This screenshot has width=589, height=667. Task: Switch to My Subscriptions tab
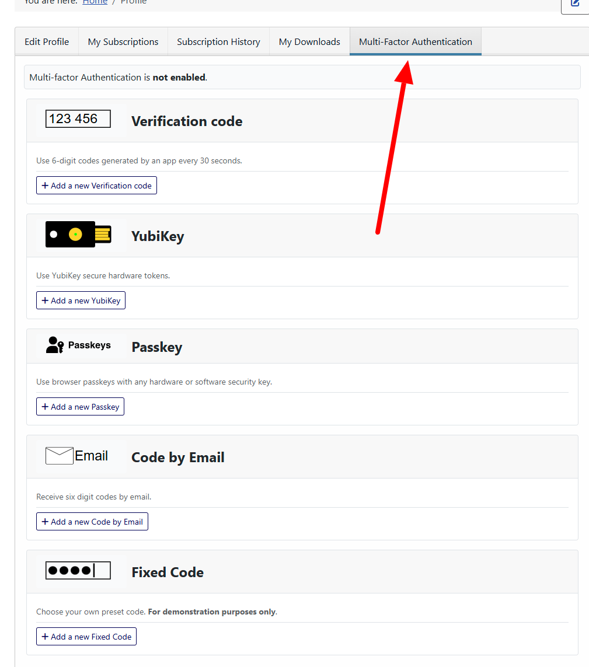[123, 41]
